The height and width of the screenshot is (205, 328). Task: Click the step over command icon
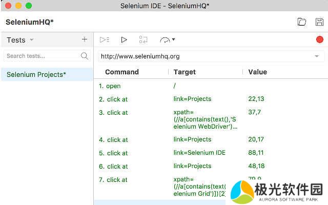(143, 39)
